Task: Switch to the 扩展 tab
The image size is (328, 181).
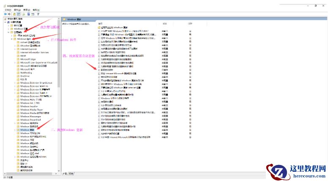Action: pyautogui.click(x=65, y=173)
